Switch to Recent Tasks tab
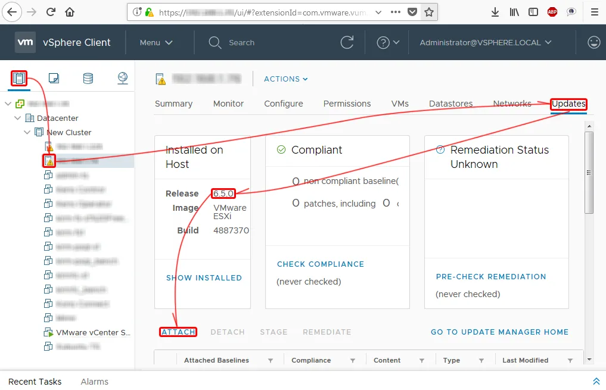Screen dimensions: 606x390 click(x=35, y=382)
